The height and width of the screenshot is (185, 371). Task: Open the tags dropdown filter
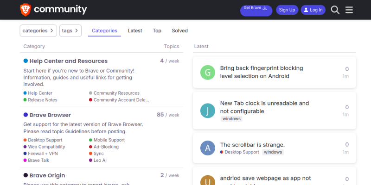click(70, 31)
